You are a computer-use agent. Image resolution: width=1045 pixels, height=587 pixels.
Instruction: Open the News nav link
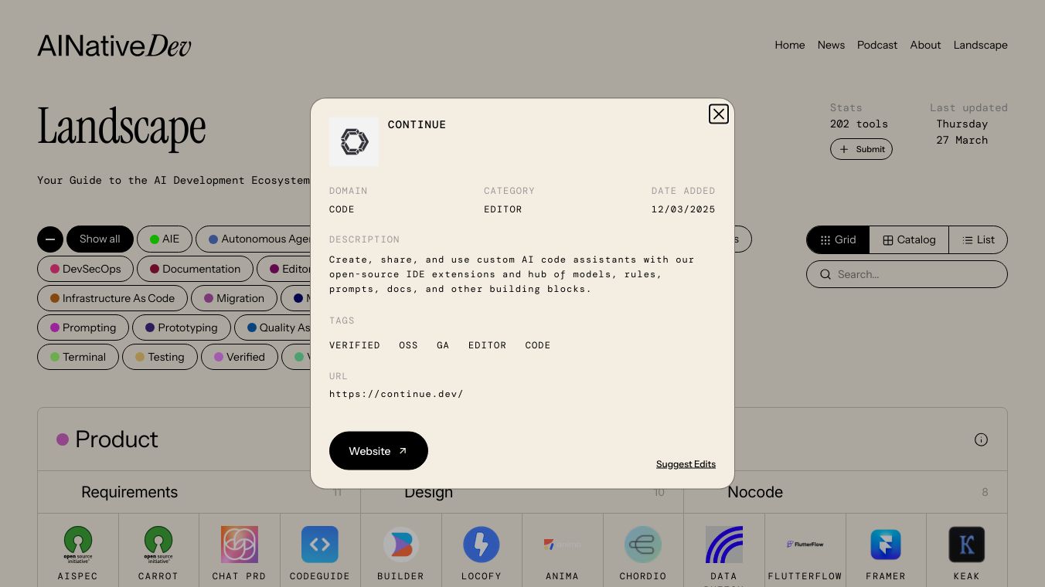pyautogui.click(x=831, y=45)
